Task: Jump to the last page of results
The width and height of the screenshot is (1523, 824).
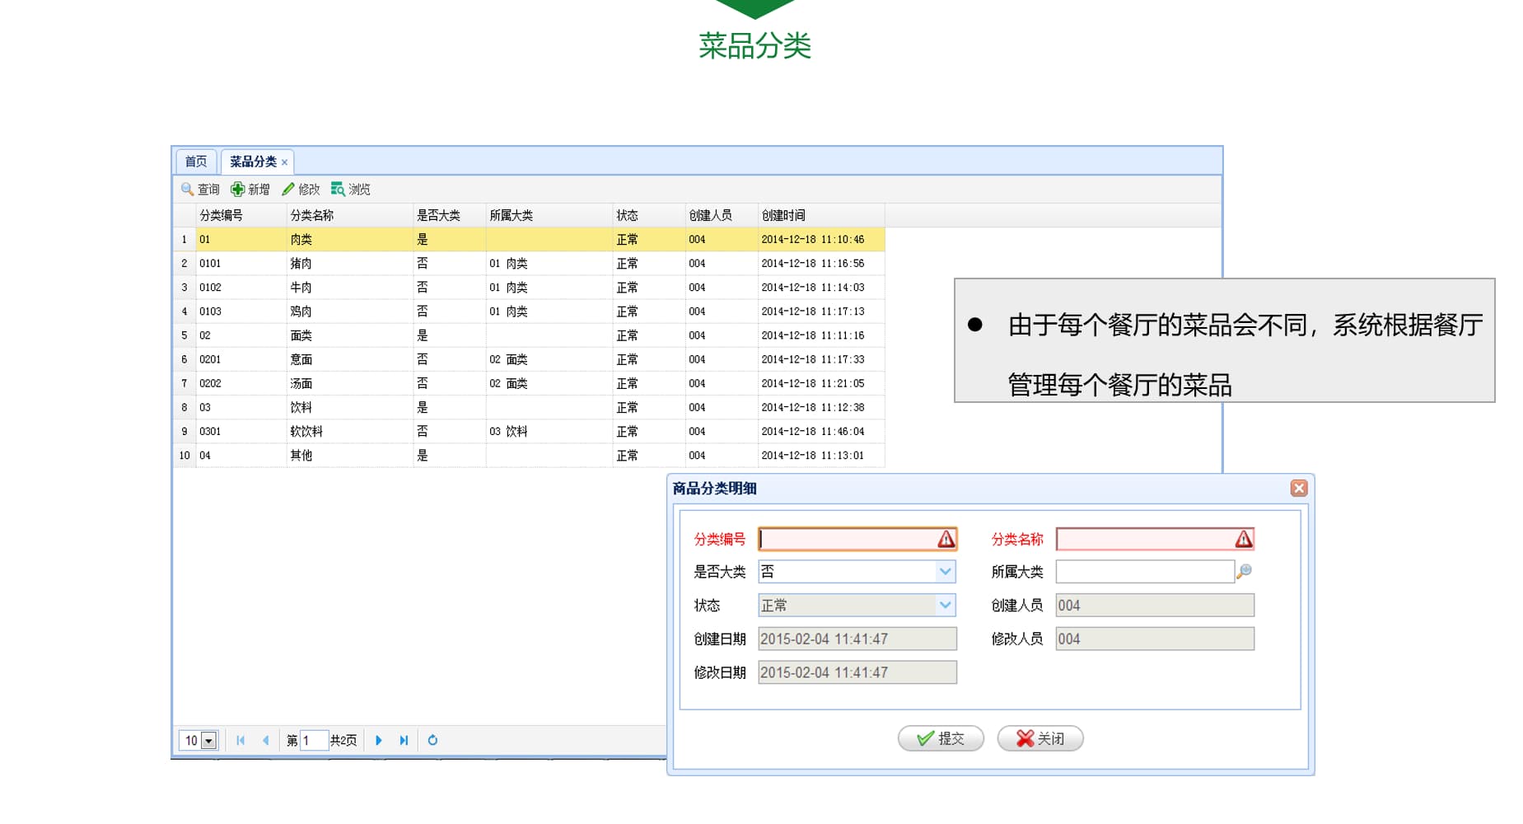Action: (404, 740)
